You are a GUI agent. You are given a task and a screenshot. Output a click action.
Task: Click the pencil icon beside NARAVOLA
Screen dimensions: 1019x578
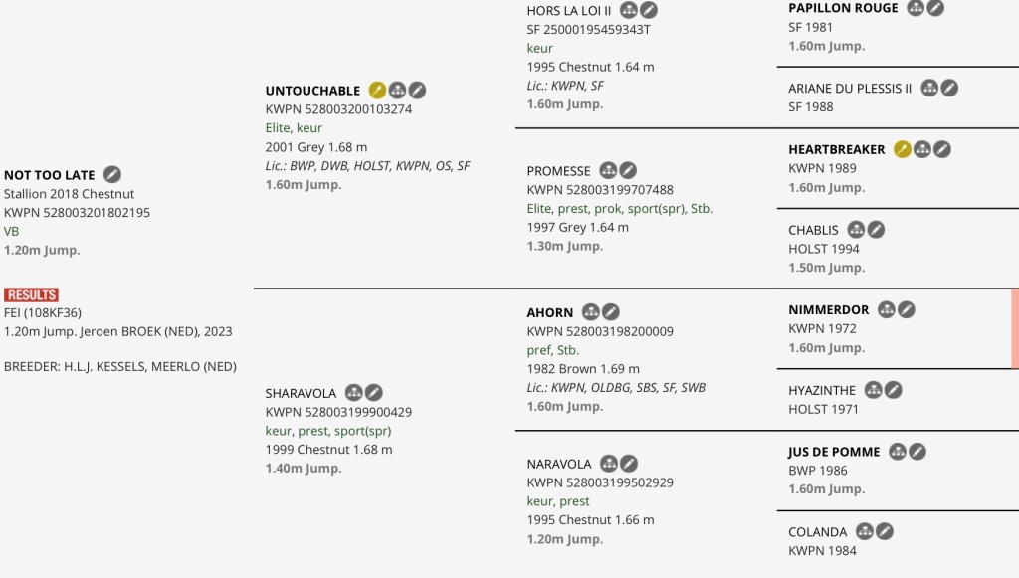coord(629,464)
